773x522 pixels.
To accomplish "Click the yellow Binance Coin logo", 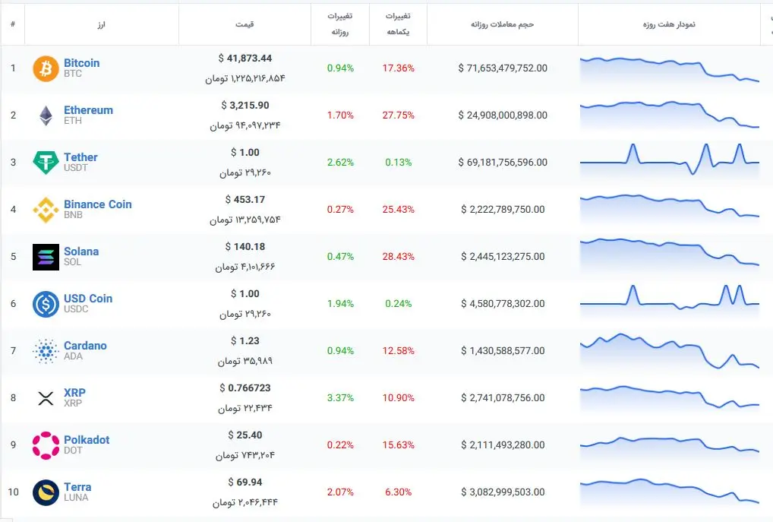I will [x=46, y=210].
